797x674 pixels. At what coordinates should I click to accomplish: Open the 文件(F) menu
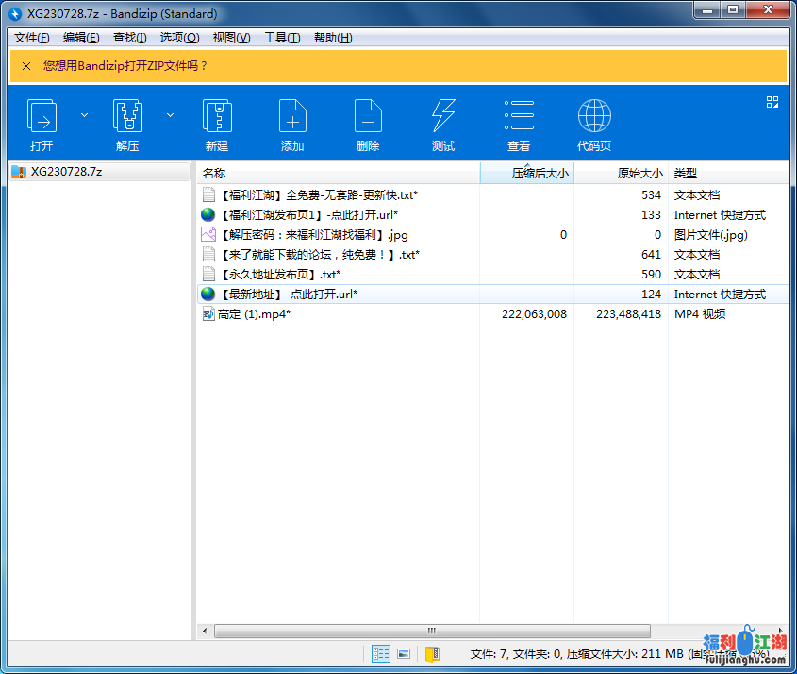(x=32, y=38)
